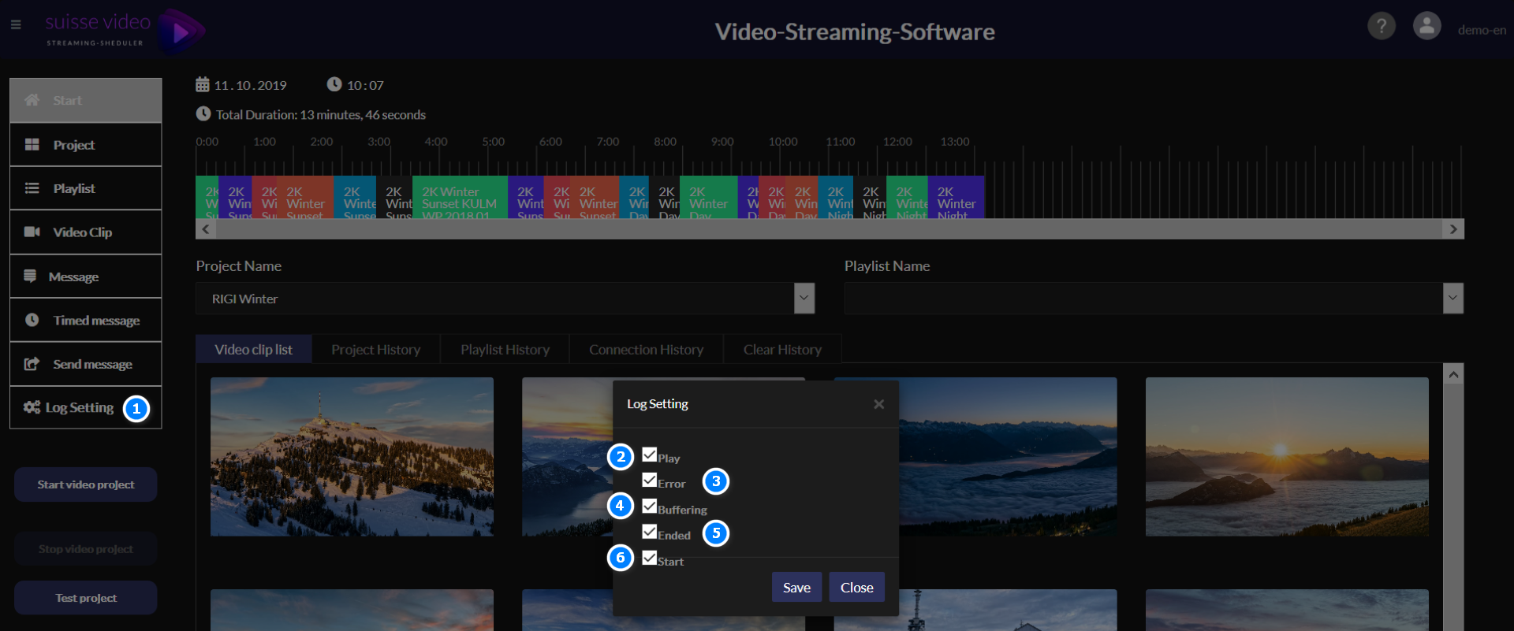
Task: Select the purple 2K Winter Night clip
Action: (956, 198)
